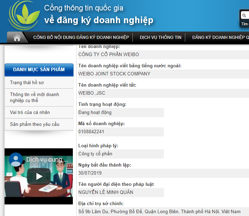Play the Dịch vụ cung video
This screenshot has width=249, height=216.
[39, 176]
